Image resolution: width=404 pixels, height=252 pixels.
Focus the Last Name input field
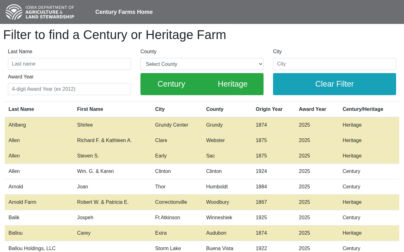click(69, 64)
